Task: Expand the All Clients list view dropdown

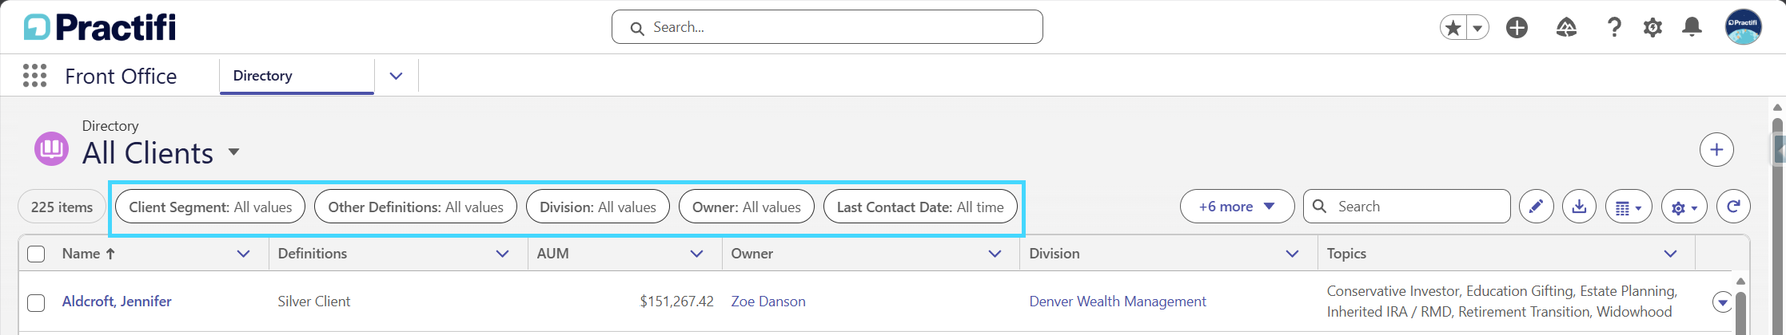Action: click(233, 152)
